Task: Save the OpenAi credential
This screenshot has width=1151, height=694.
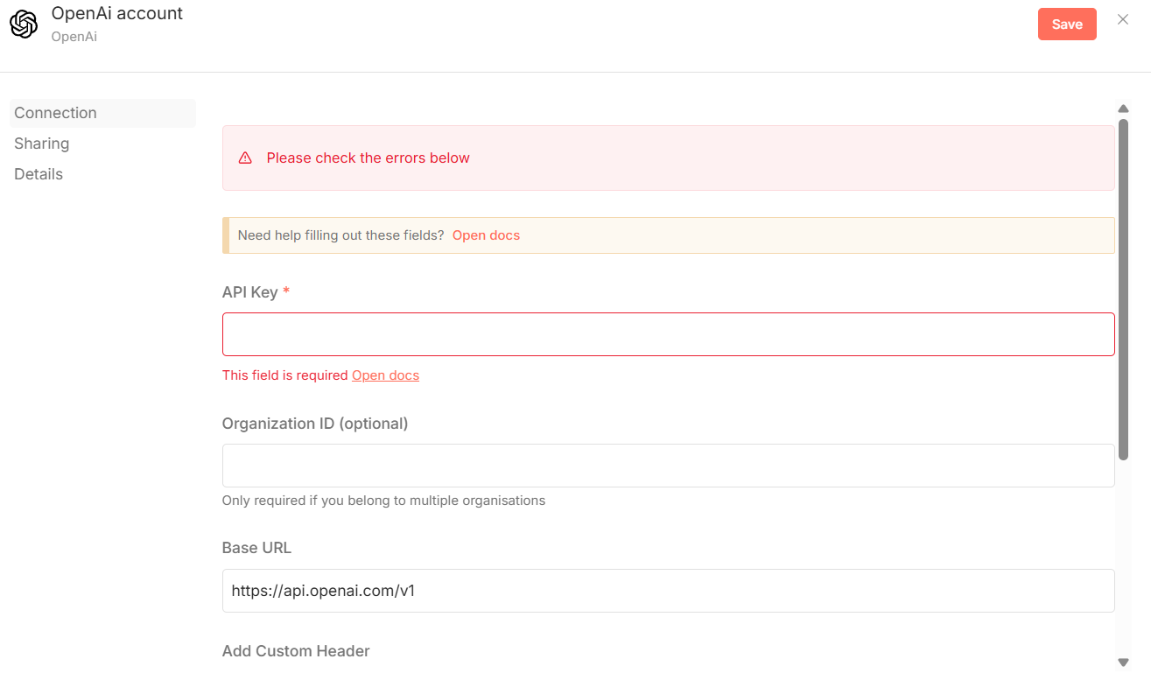Action: 1067,25
